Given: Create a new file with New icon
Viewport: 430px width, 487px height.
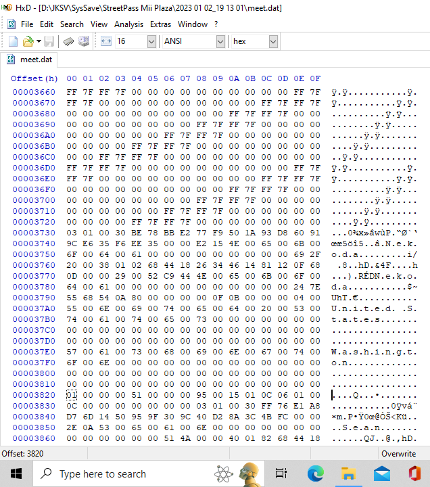Looking at the screenshot, I should (x=13, y=41).
